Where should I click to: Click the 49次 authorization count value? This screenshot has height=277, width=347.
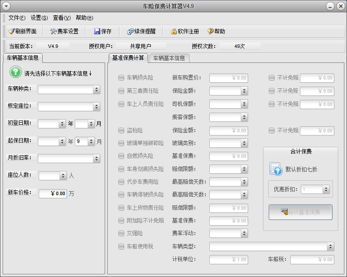[240, 46]
